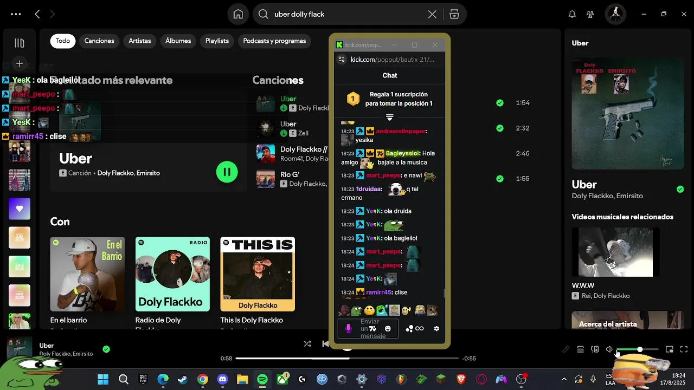Open the Browse icon next to search
Image resolution: width=694 pixels, height=390 pixels.
click(454, 15)
